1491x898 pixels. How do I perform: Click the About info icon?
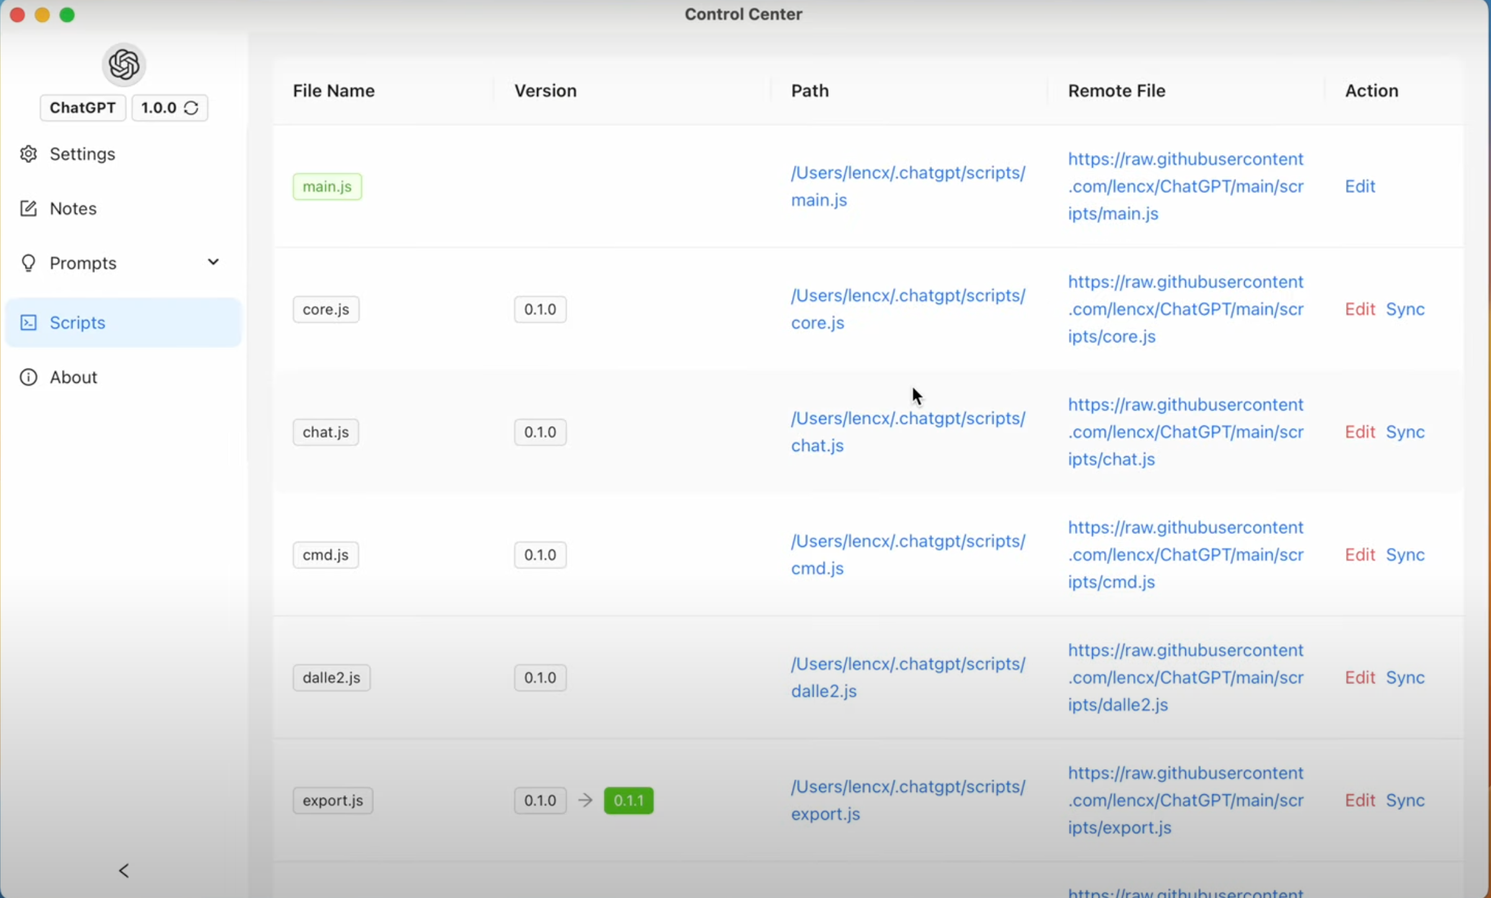coord(29,377)
